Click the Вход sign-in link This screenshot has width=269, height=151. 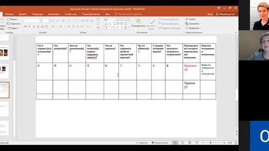210,14
